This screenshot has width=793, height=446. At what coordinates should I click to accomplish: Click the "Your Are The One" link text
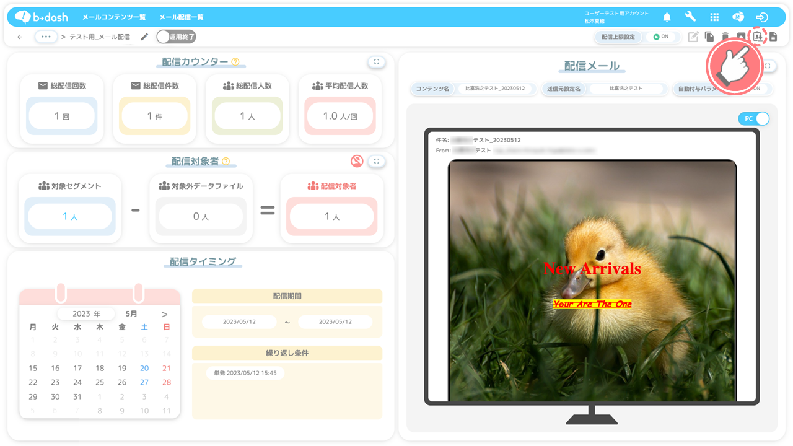pos(592,304)
